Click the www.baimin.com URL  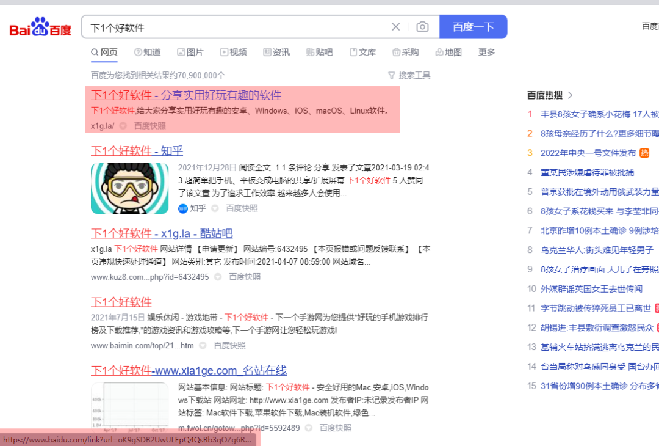(x=142, y=345)
